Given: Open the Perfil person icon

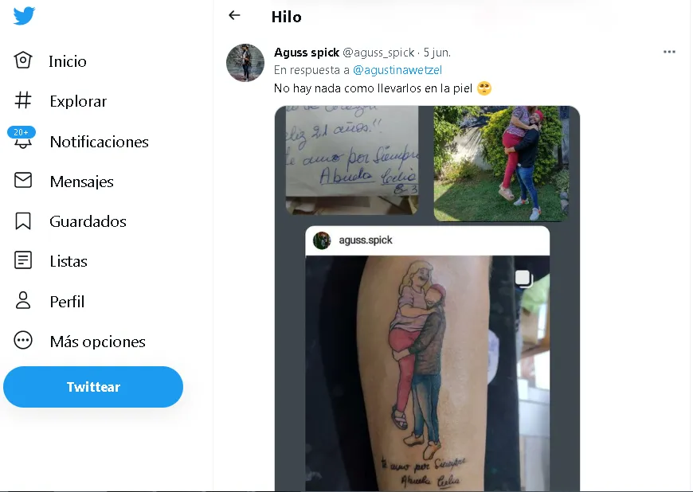Looking at the screenshot, I should (x=23, y=301).
